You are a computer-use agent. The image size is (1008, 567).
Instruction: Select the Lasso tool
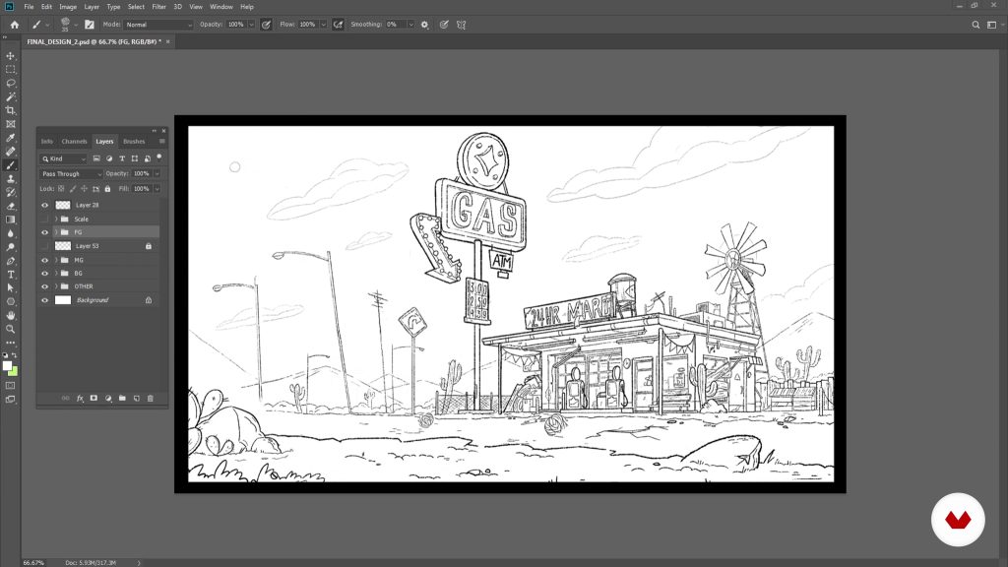tap(11, 84)
